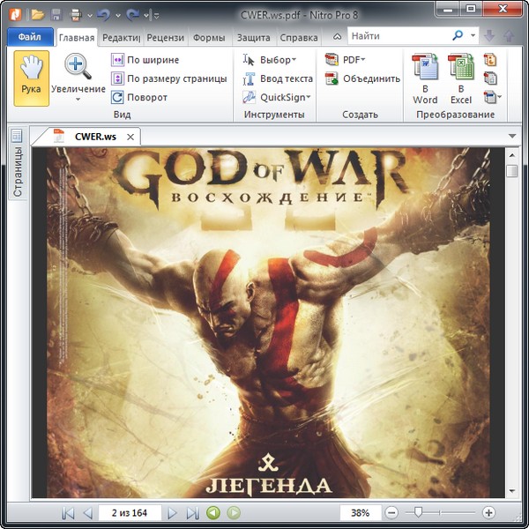Open the Файл menu

[x=30, y=38]
